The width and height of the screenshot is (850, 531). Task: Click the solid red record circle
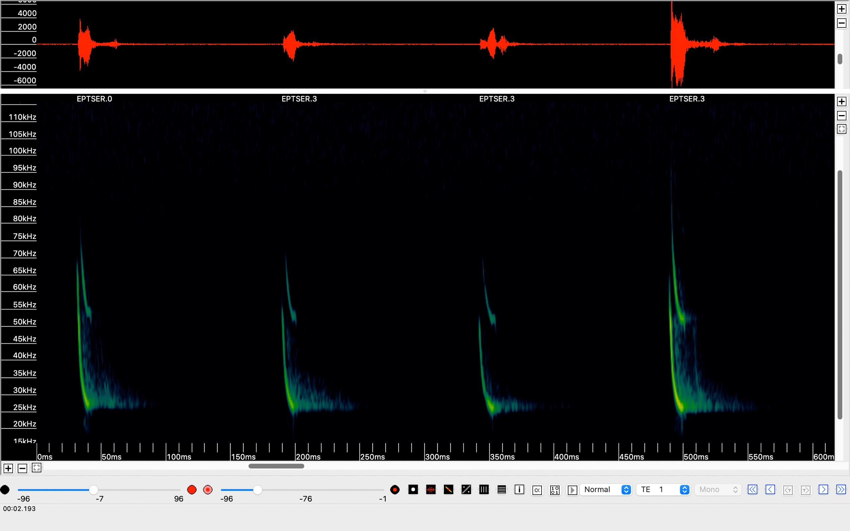click(x=192, y=490)
